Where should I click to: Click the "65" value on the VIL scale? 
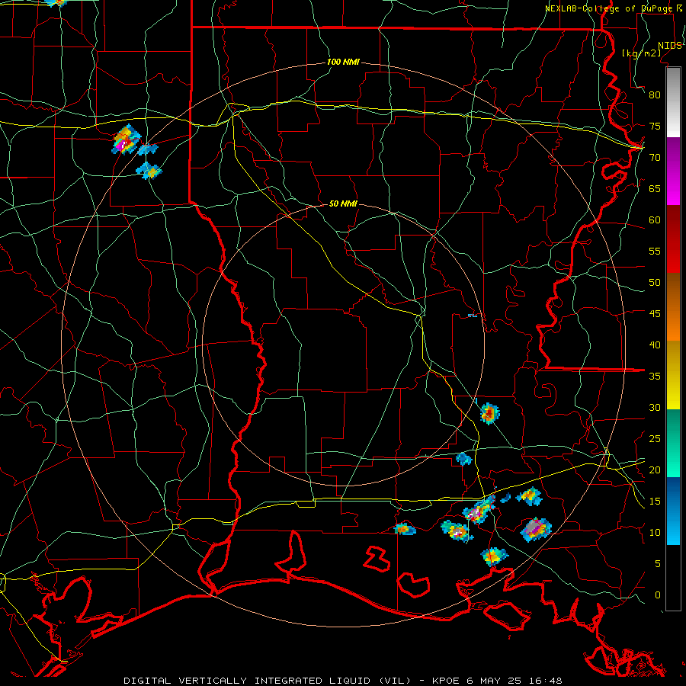(x=655, y=189)
